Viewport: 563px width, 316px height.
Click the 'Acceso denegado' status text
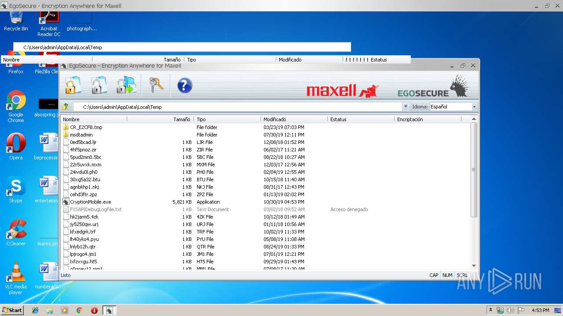[x=349, y=209]
